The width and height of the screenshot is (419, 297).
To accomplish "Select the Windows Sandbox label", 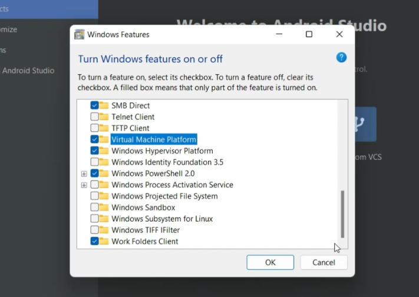I will click(x=143, y=208).
